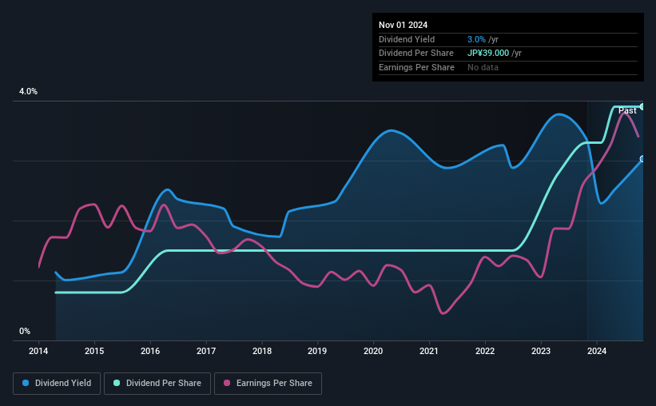Click the 2016 label on the x-axis

[x=150, y=351]
